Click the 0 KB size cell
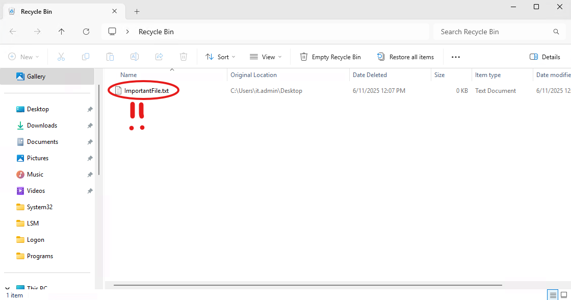This screenshot has width=571, height=300. 462,91
